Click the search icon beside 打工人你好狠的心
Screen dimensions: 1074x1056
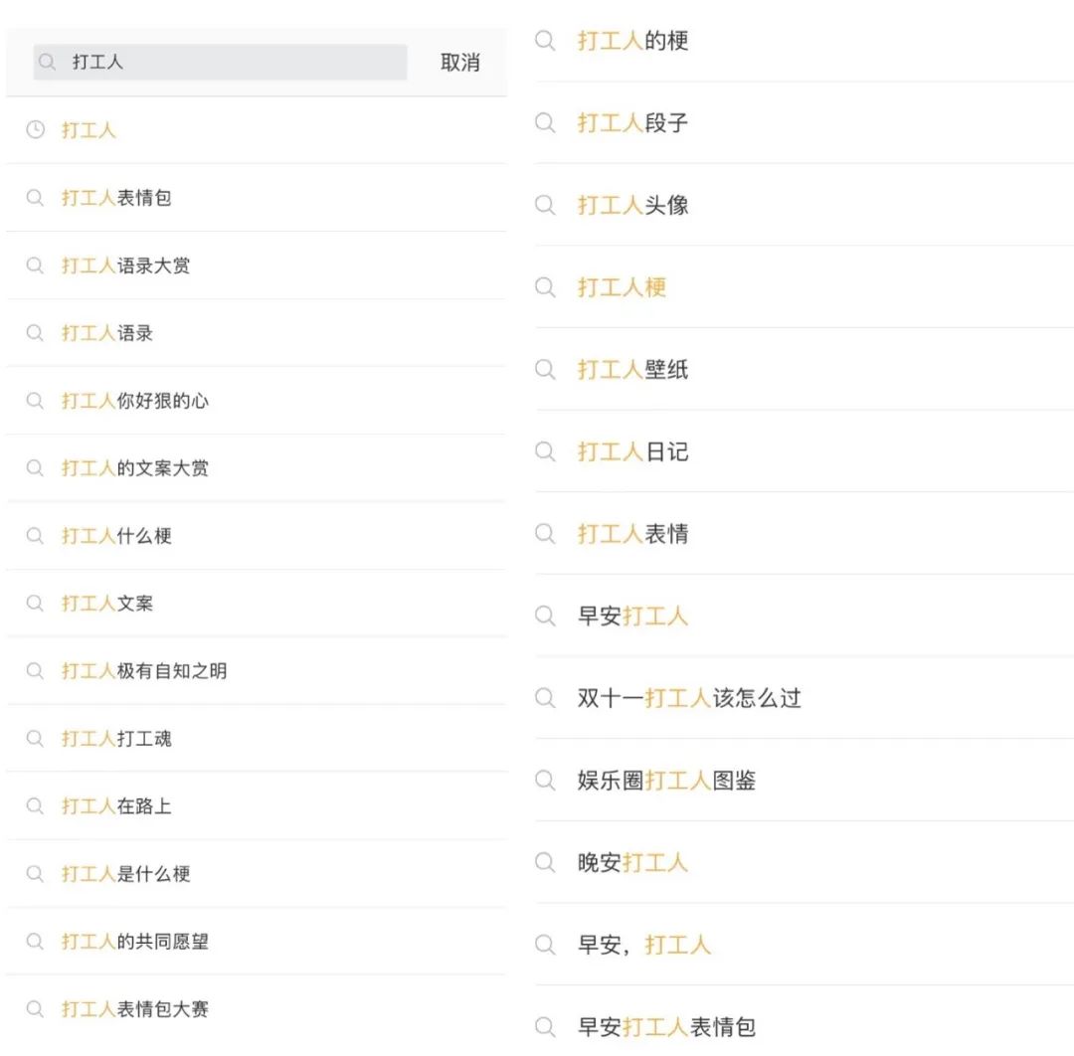click(36, 401)
